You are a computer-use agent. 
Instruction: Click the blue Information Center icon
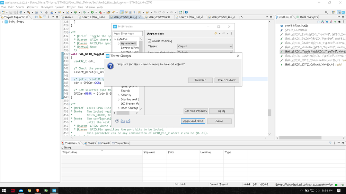click(186, 12)
